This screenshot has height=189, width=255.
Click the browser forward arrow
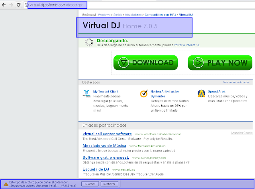pos(11,5)
